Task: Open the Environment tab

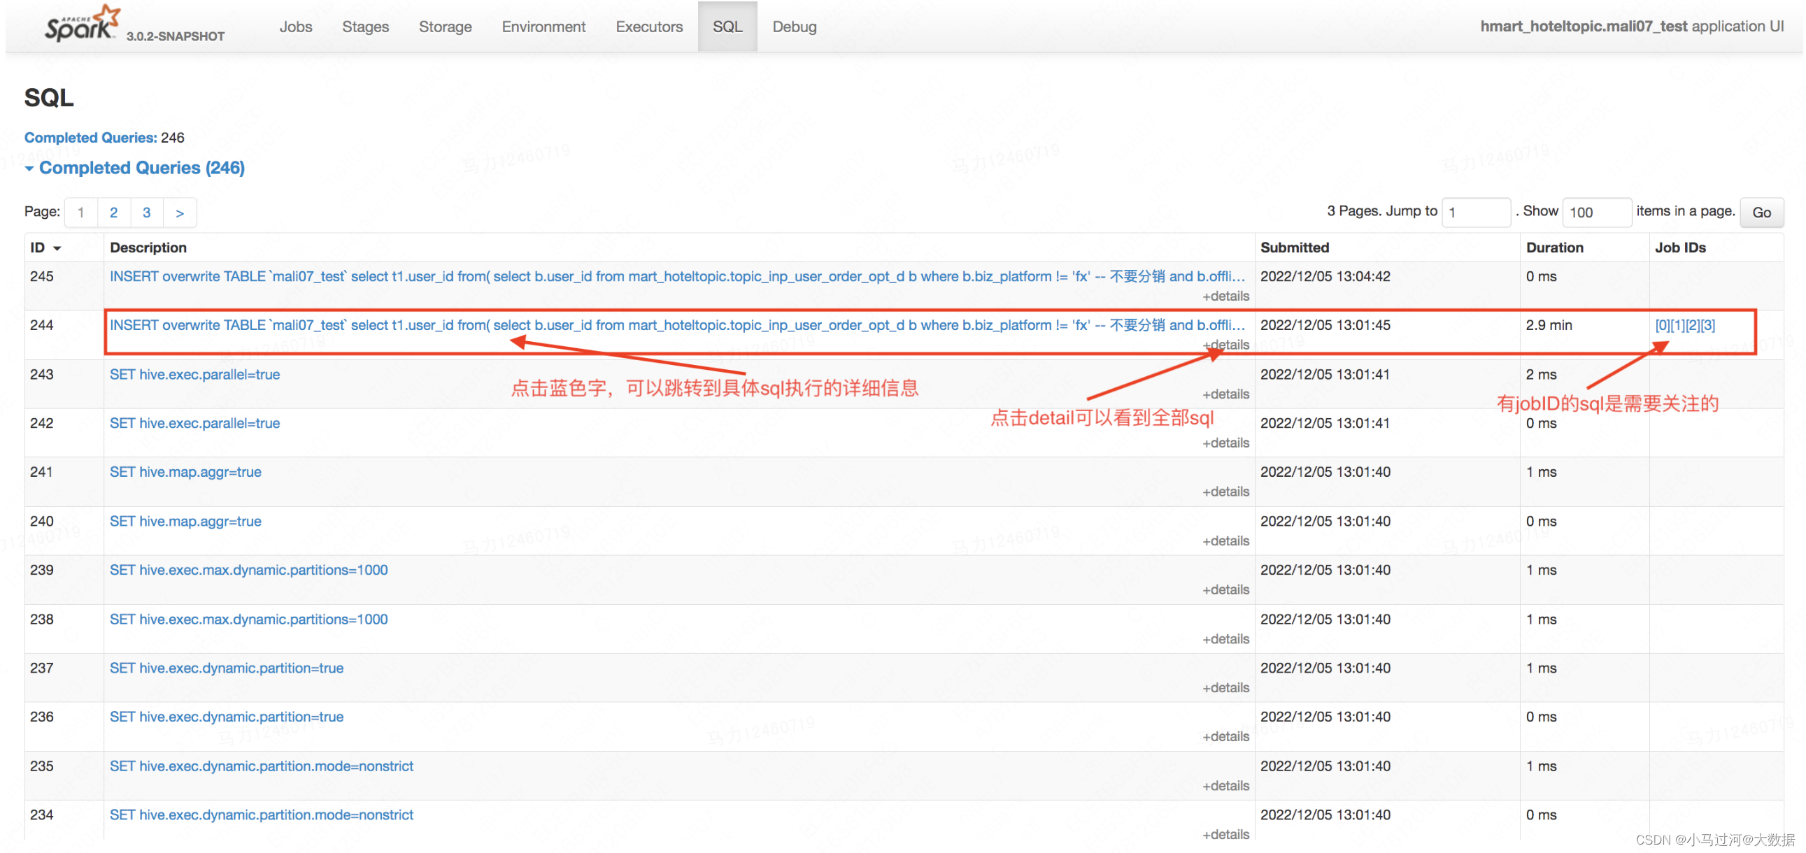Action: coord(543,26)
